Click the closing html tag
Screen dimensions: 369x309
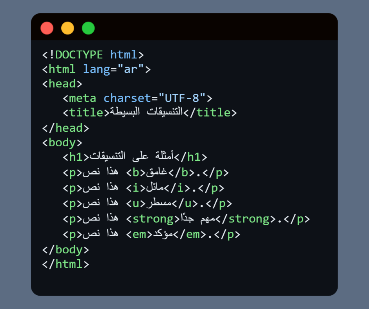coord(66,264)
